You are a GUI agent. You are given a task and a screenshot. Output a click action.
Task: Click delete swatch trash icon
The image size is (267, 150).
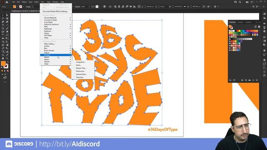pos(257,80)
